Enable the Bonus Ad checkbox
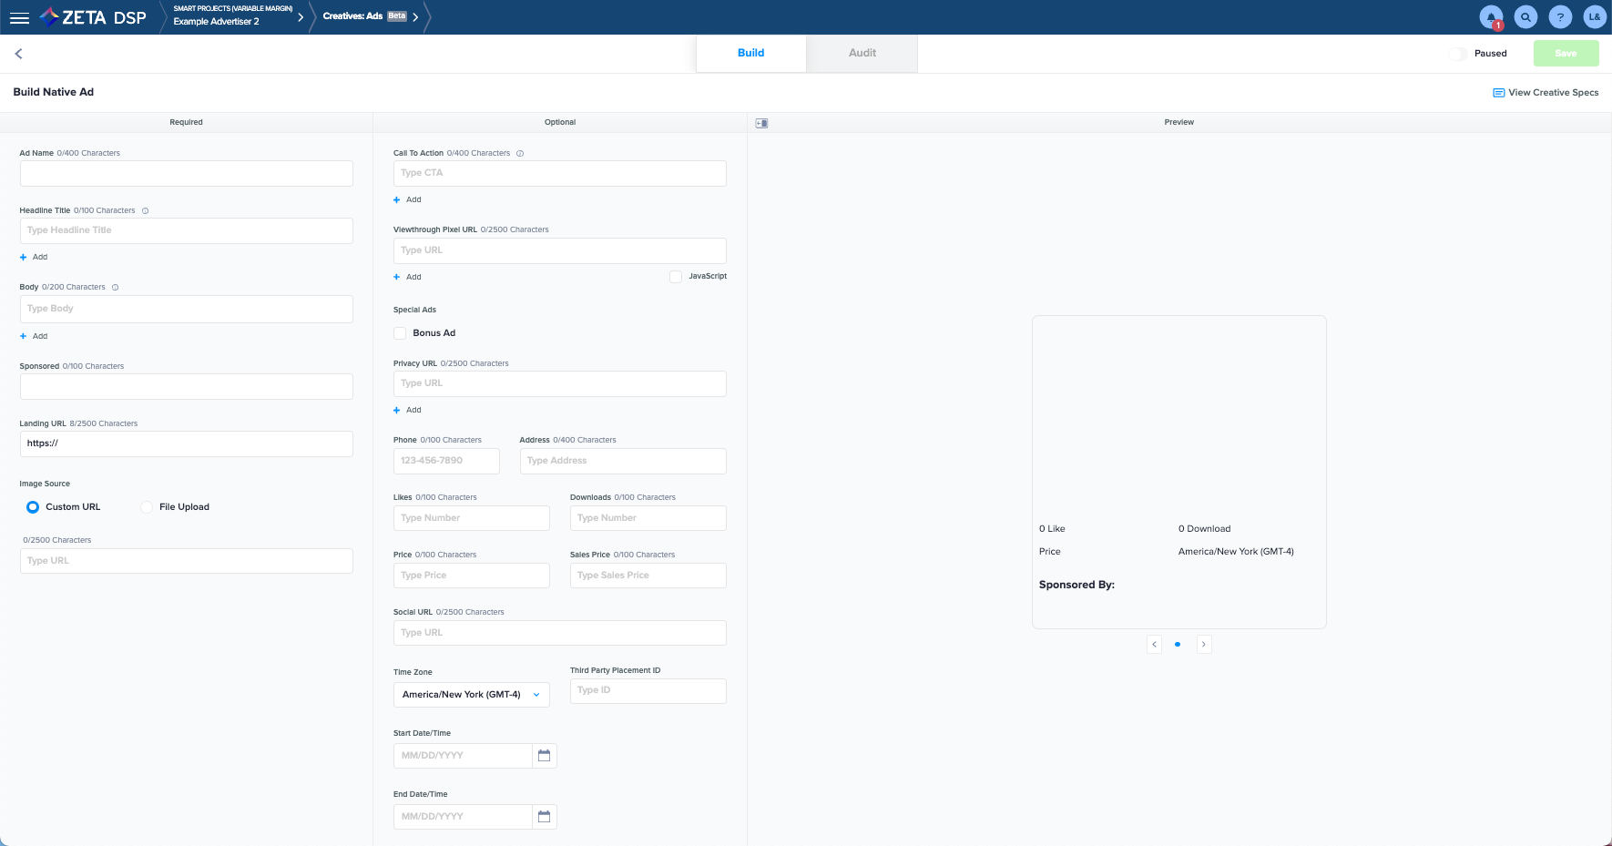 coord(400,333)
